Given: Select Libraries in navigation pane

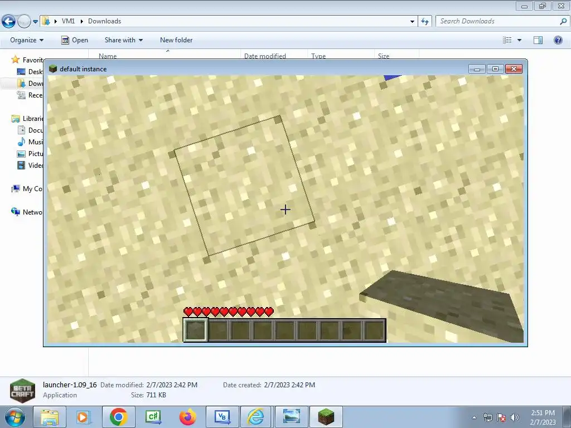Looking at the screenshot, I should click(x=27, y=119).
